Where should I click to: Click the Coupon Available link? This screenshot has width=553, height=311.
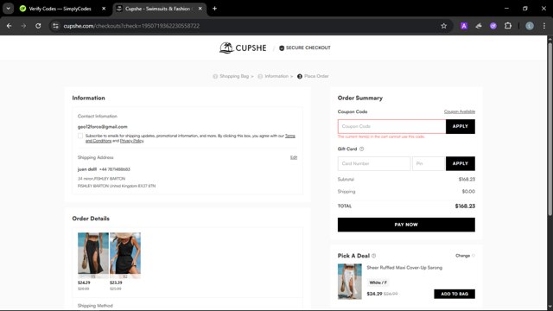tap(459, 111)
